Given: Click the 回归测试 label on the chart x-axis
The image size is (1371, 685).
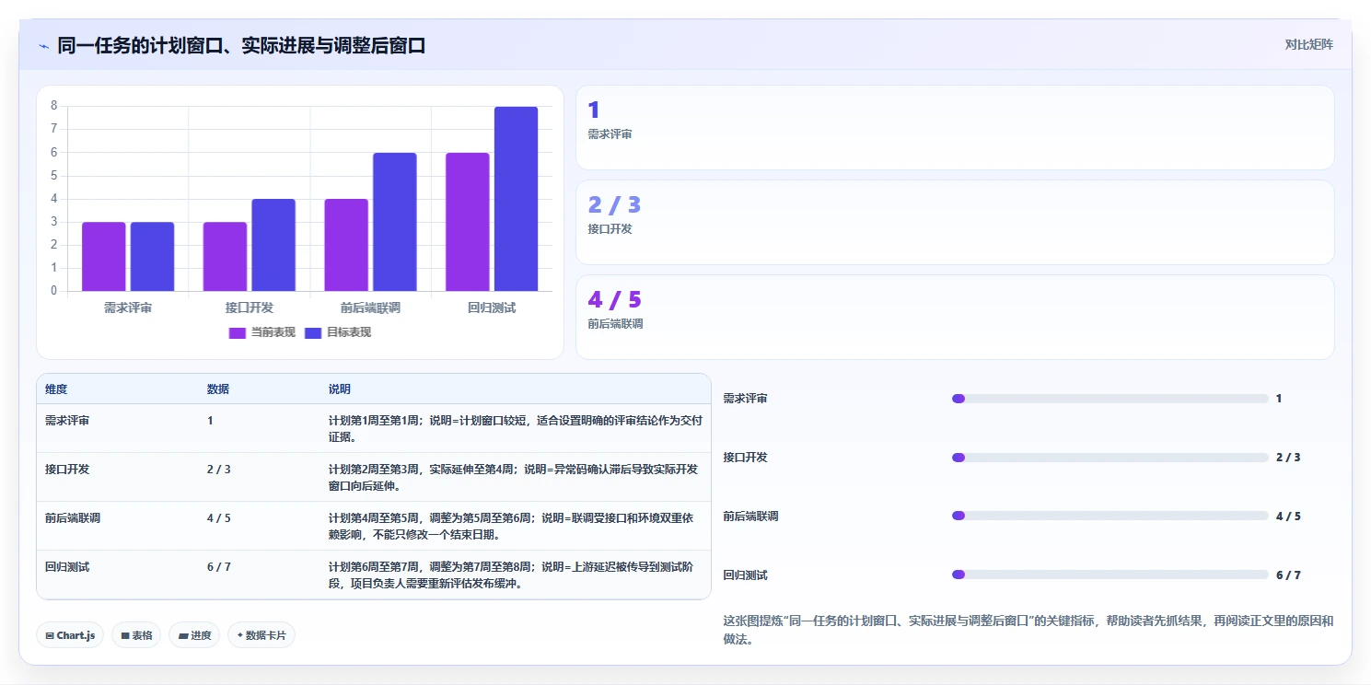Looking at the screenshot, I should 492,308.
